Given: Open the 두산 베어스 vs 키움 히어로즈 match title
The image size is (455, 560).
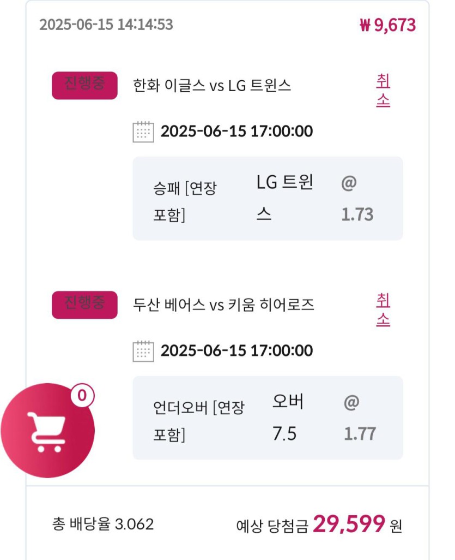Looking at the screenshot, I should tap(223, 305).
